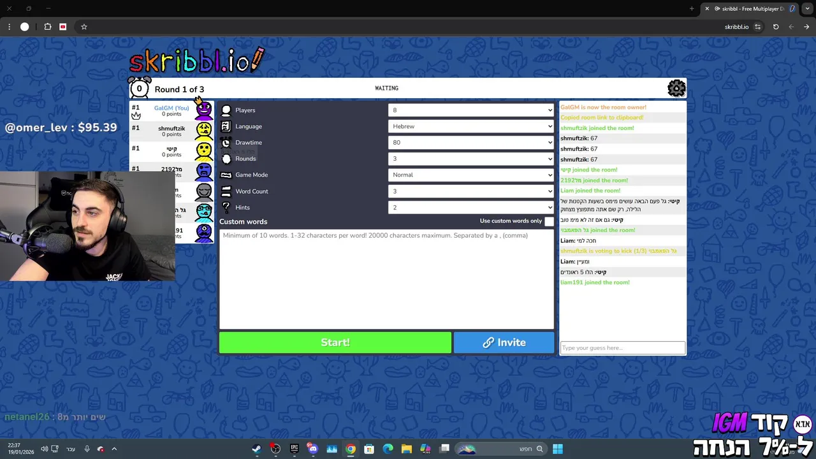The width and height of the screenshot is (816, 459).
Task: Open the Players count dropdown
Action: pyautogui.click(x=471, y=110)
